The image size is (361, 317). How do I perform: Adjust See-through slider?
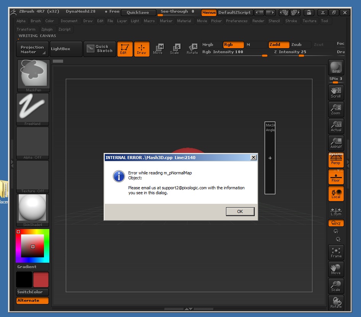pyautogui.click(x=179, y=12)
